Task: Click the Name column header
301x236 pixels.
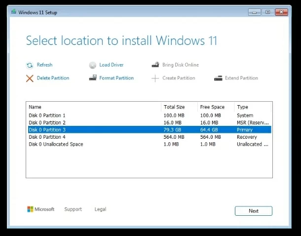Action: click(35, 107)
